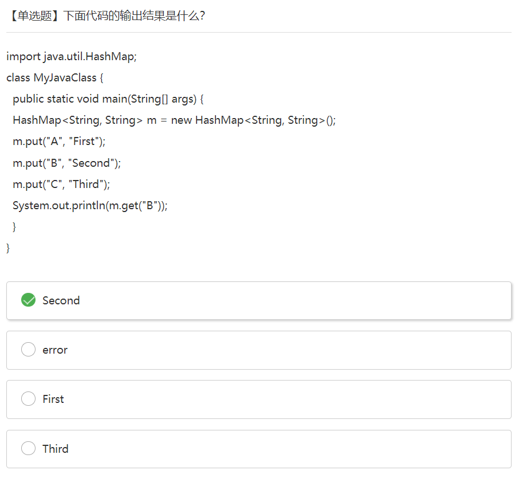Click the "Third" answer text label
Screen dimensions: 519x478
pyautogui.click(x=55, y=449)
